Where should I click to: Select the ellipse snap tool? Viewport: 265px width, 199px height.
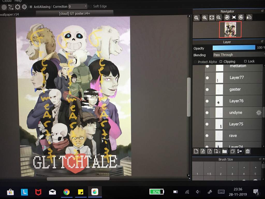[18, 7]
